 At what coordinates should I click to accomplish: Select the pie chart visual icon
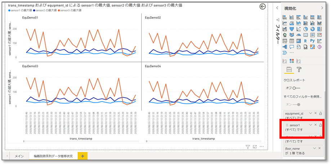click(305, 29)
